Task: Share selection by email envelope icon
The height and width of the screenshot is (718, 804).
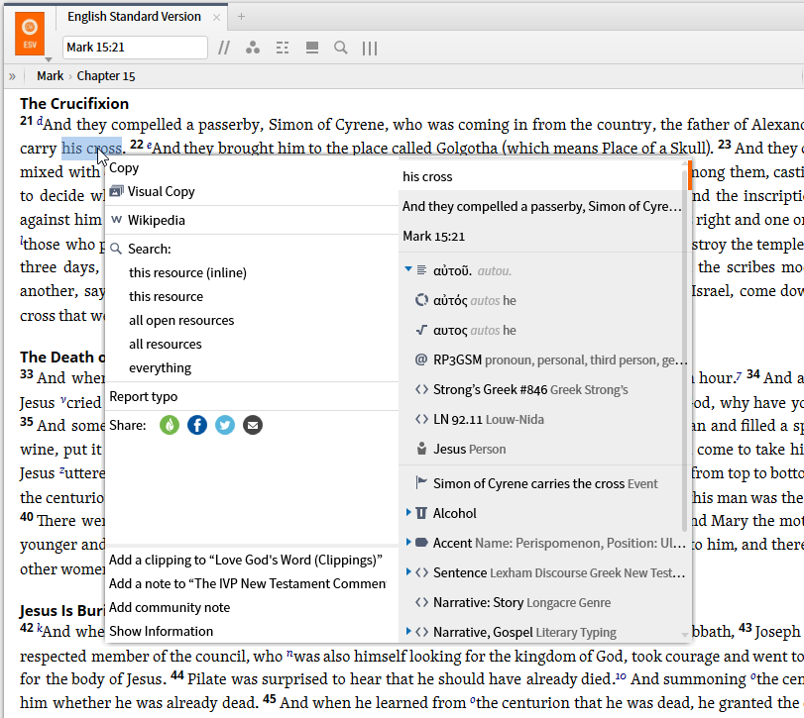Action: [x=252, y=425]
